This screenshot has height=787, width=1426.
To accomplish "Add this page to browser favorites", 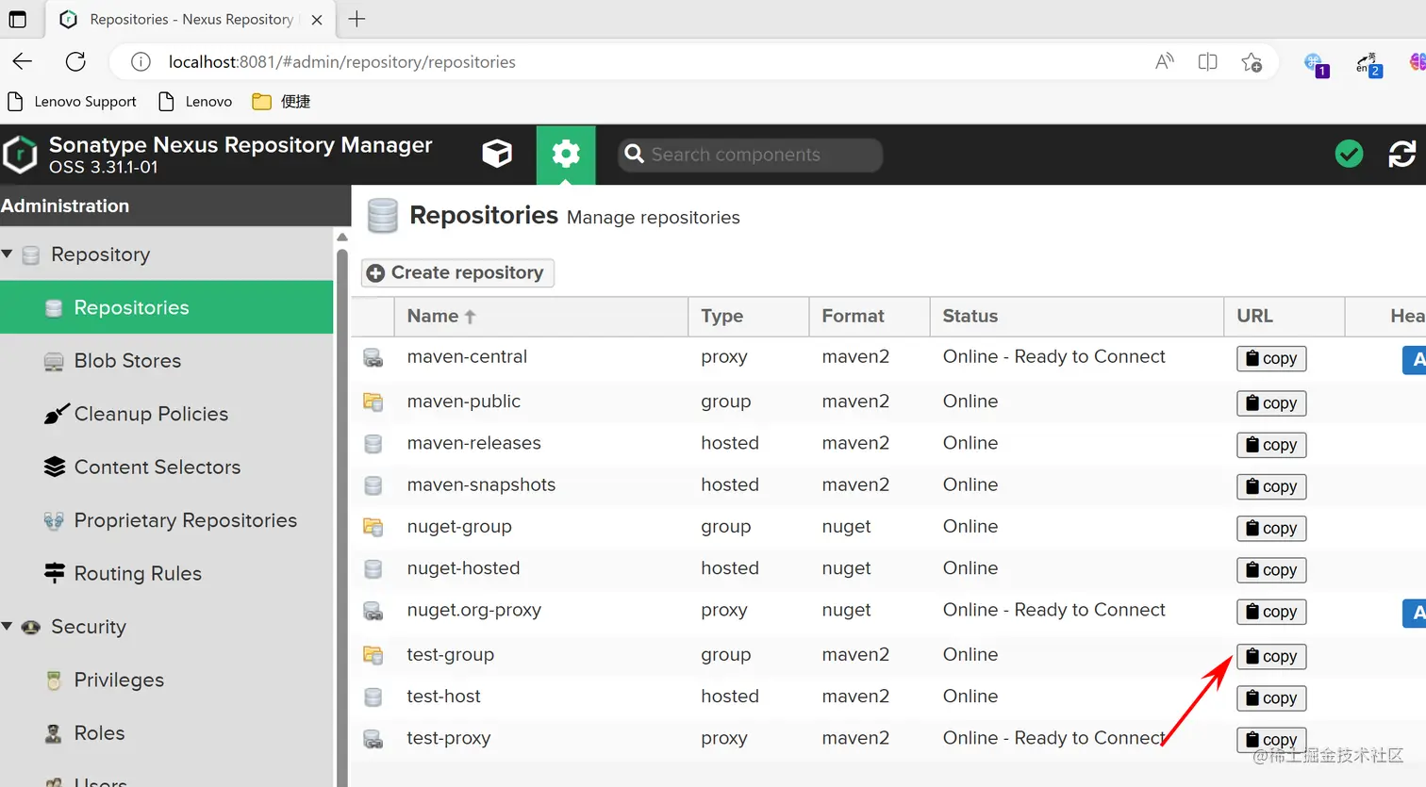I will [x=1252, y=62].
